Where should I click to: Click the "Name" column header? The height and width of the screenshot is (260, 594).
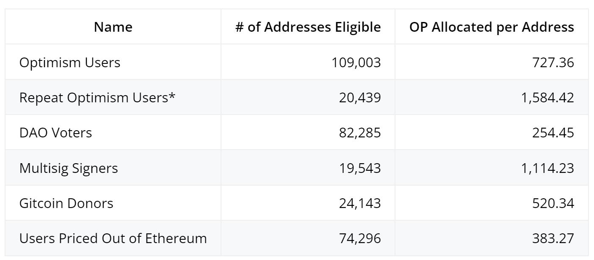pyautogui.click(x=113, y=27)
